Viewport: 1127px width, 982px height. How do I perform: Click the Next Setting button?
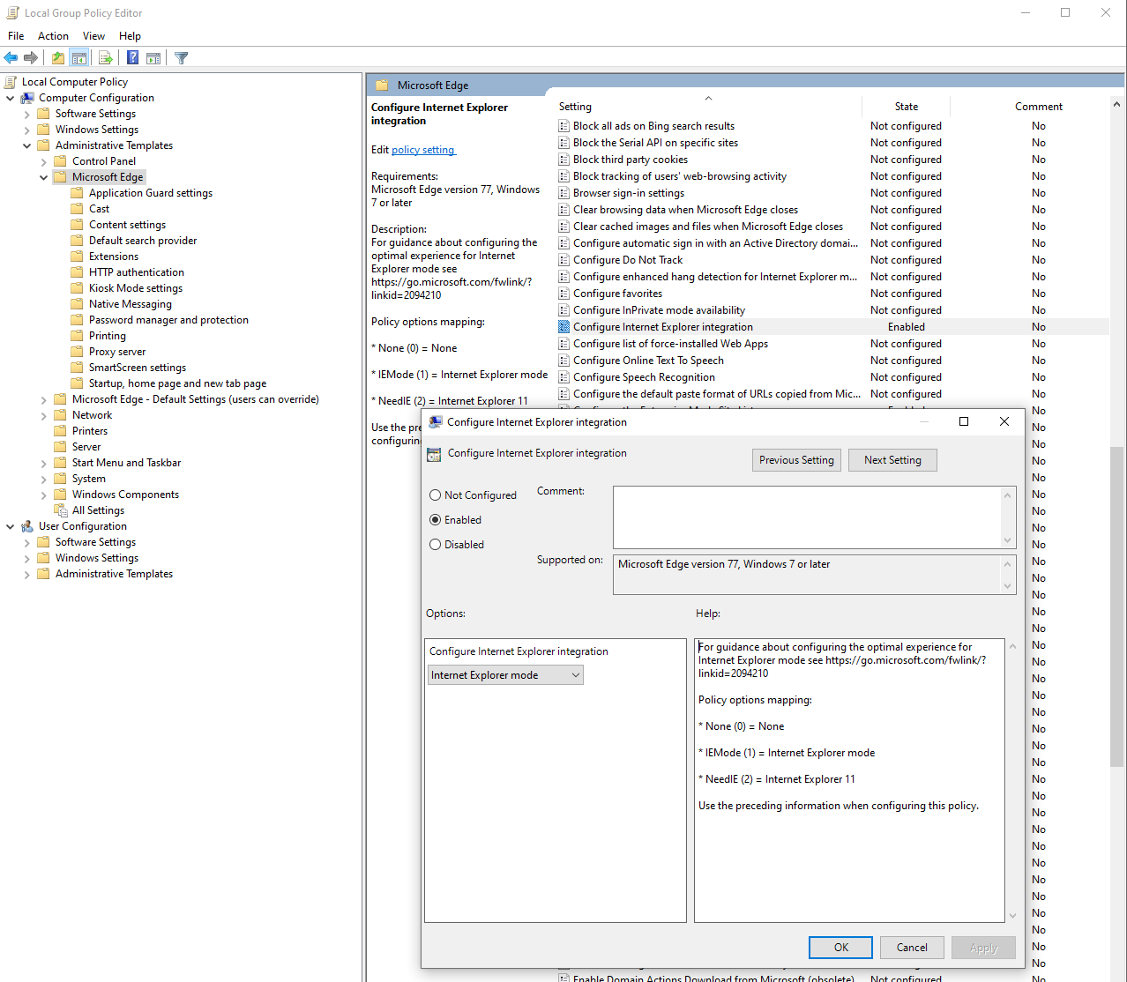[892, 460]
